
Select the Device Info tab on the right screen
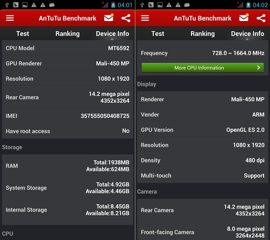(247, 34)
